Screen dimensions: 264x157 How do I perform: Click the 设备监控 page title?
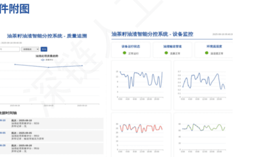coord(152,34)
